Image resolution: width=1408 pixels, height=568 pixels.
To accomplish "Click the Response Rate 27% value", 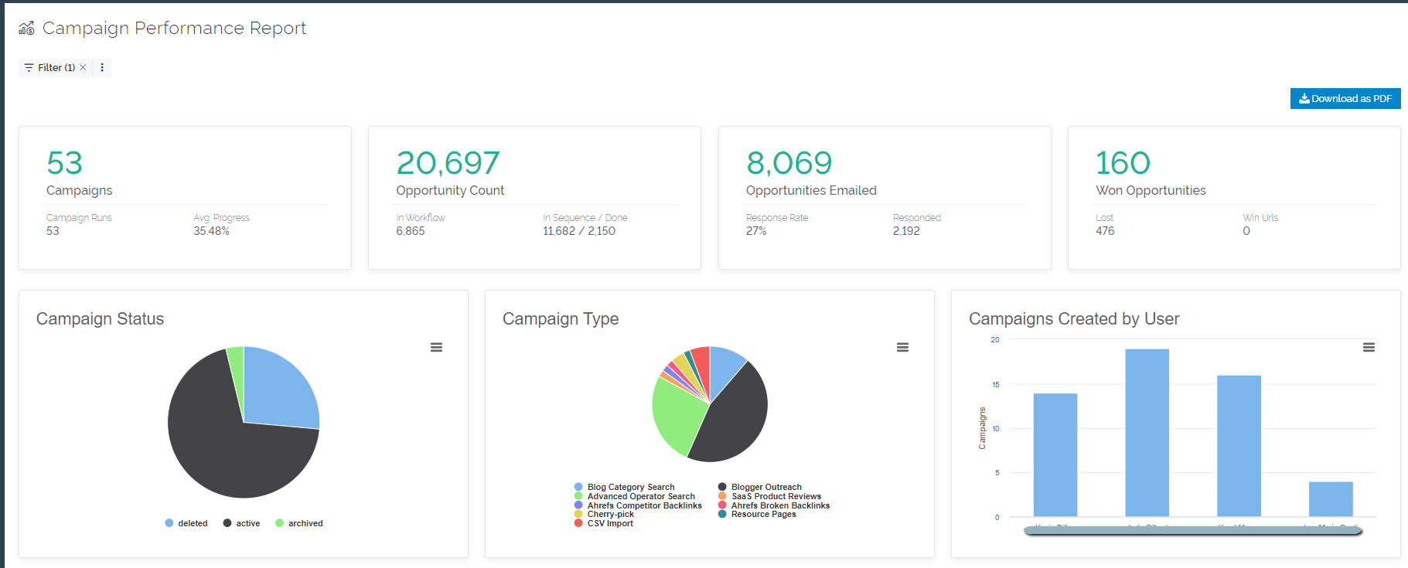I will pyautogui.click(x=756, y=231).
